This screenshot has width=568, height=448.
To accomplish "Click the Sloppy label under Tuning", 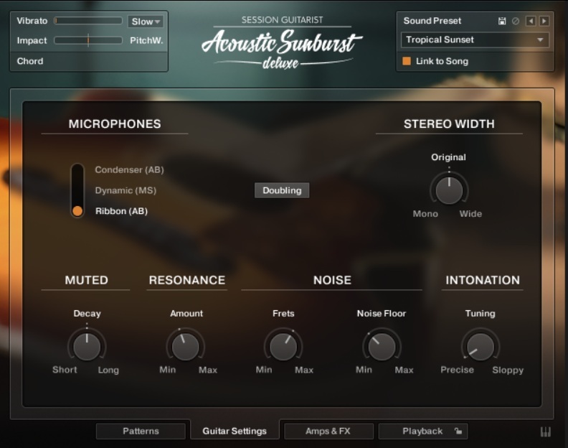I will point(508,370).
